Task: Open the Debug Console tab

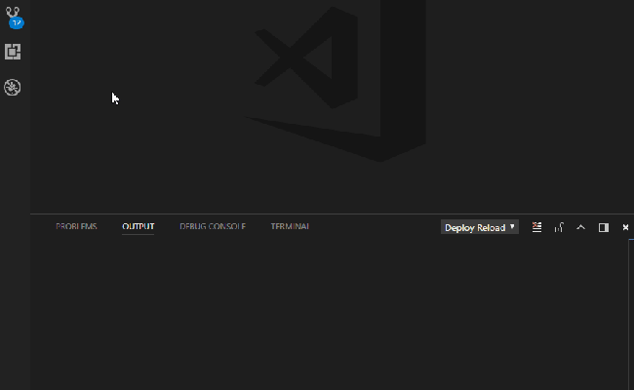Action: pyautogui.click(x=213, y=227)
